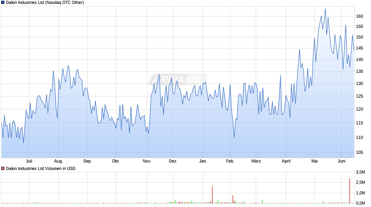Image resolution: width=371 pixels, height=207 pixels.
Task: Click the 125 price axis value
Action: pyautogui.click(x=360, y=96)
